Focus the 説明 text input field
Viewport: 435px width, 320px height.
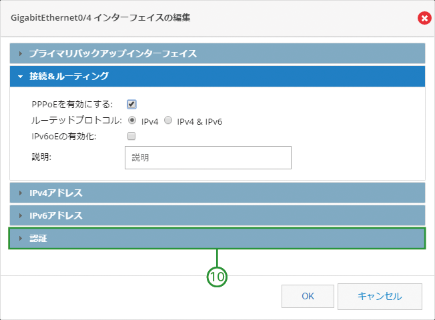[208, 157]
